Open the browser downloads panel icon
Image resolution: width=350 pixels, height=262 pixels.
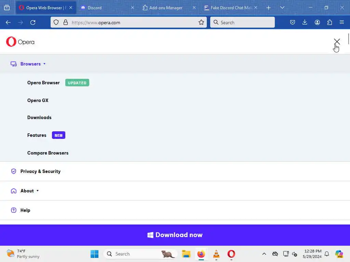point(305,22)
